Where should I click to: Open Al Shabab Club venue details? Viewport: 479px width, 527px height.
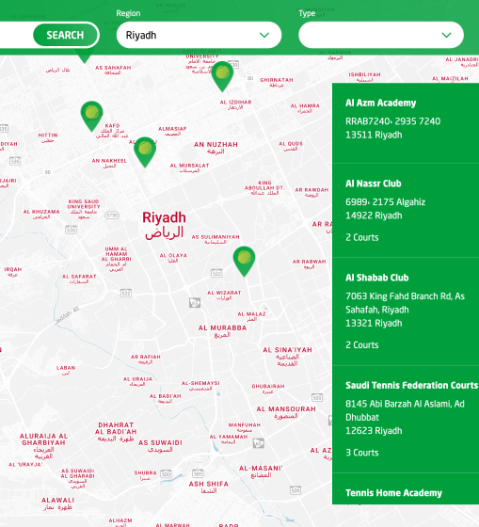(406, 311)
